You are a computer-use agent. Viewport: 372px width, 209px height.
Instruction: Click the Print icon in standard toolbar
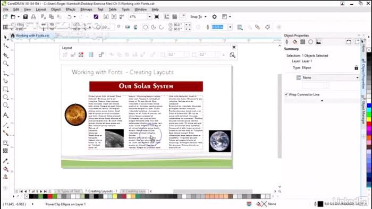pyautogui.click(x=33, y=17)
